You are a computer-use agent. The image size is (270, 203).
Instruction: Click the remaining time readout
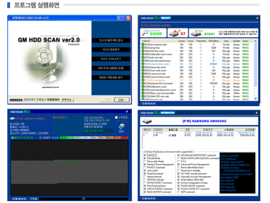[98, 131]
